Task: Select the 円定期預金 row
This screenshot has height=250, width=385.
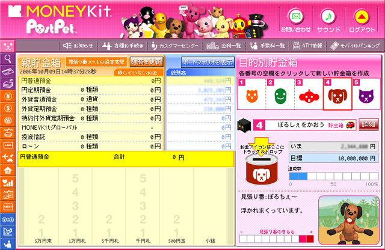Action: 91,90
